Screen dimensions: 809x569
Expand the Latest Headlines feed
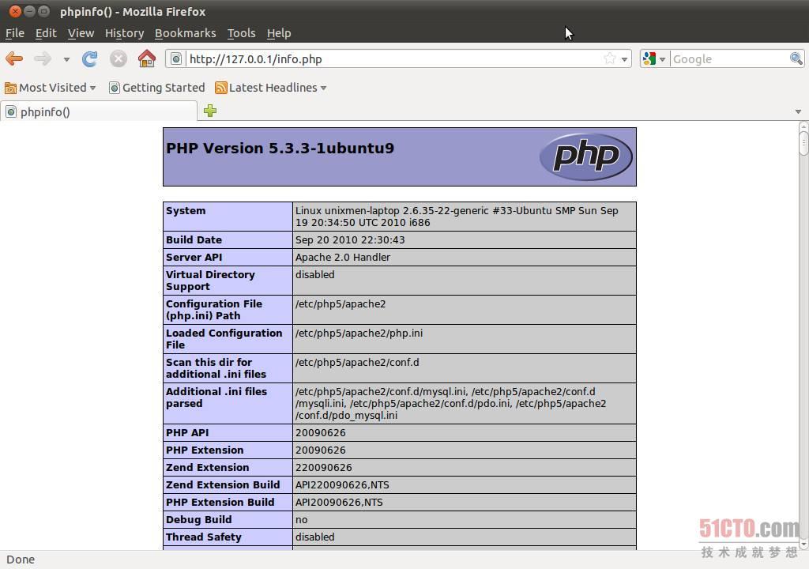271,88
